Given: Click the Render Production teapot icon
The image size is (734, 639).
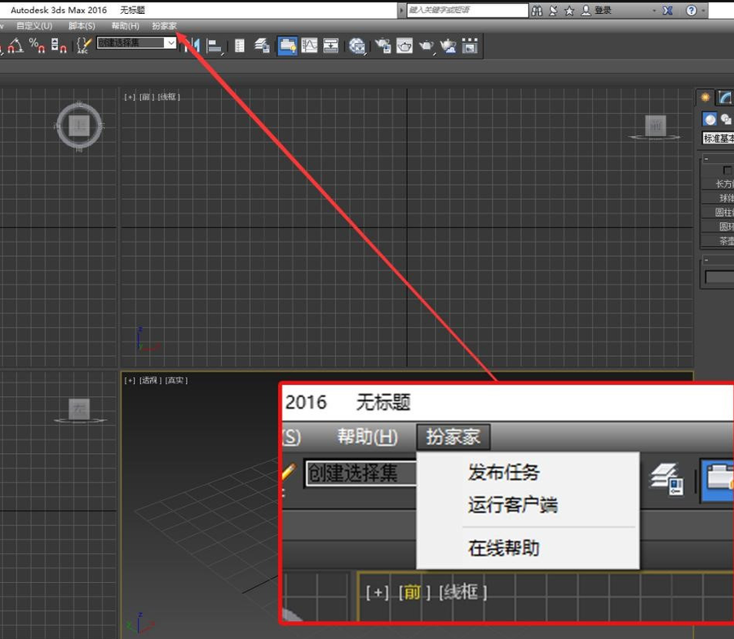Looking at the screenshot, I should coord(427,46).
